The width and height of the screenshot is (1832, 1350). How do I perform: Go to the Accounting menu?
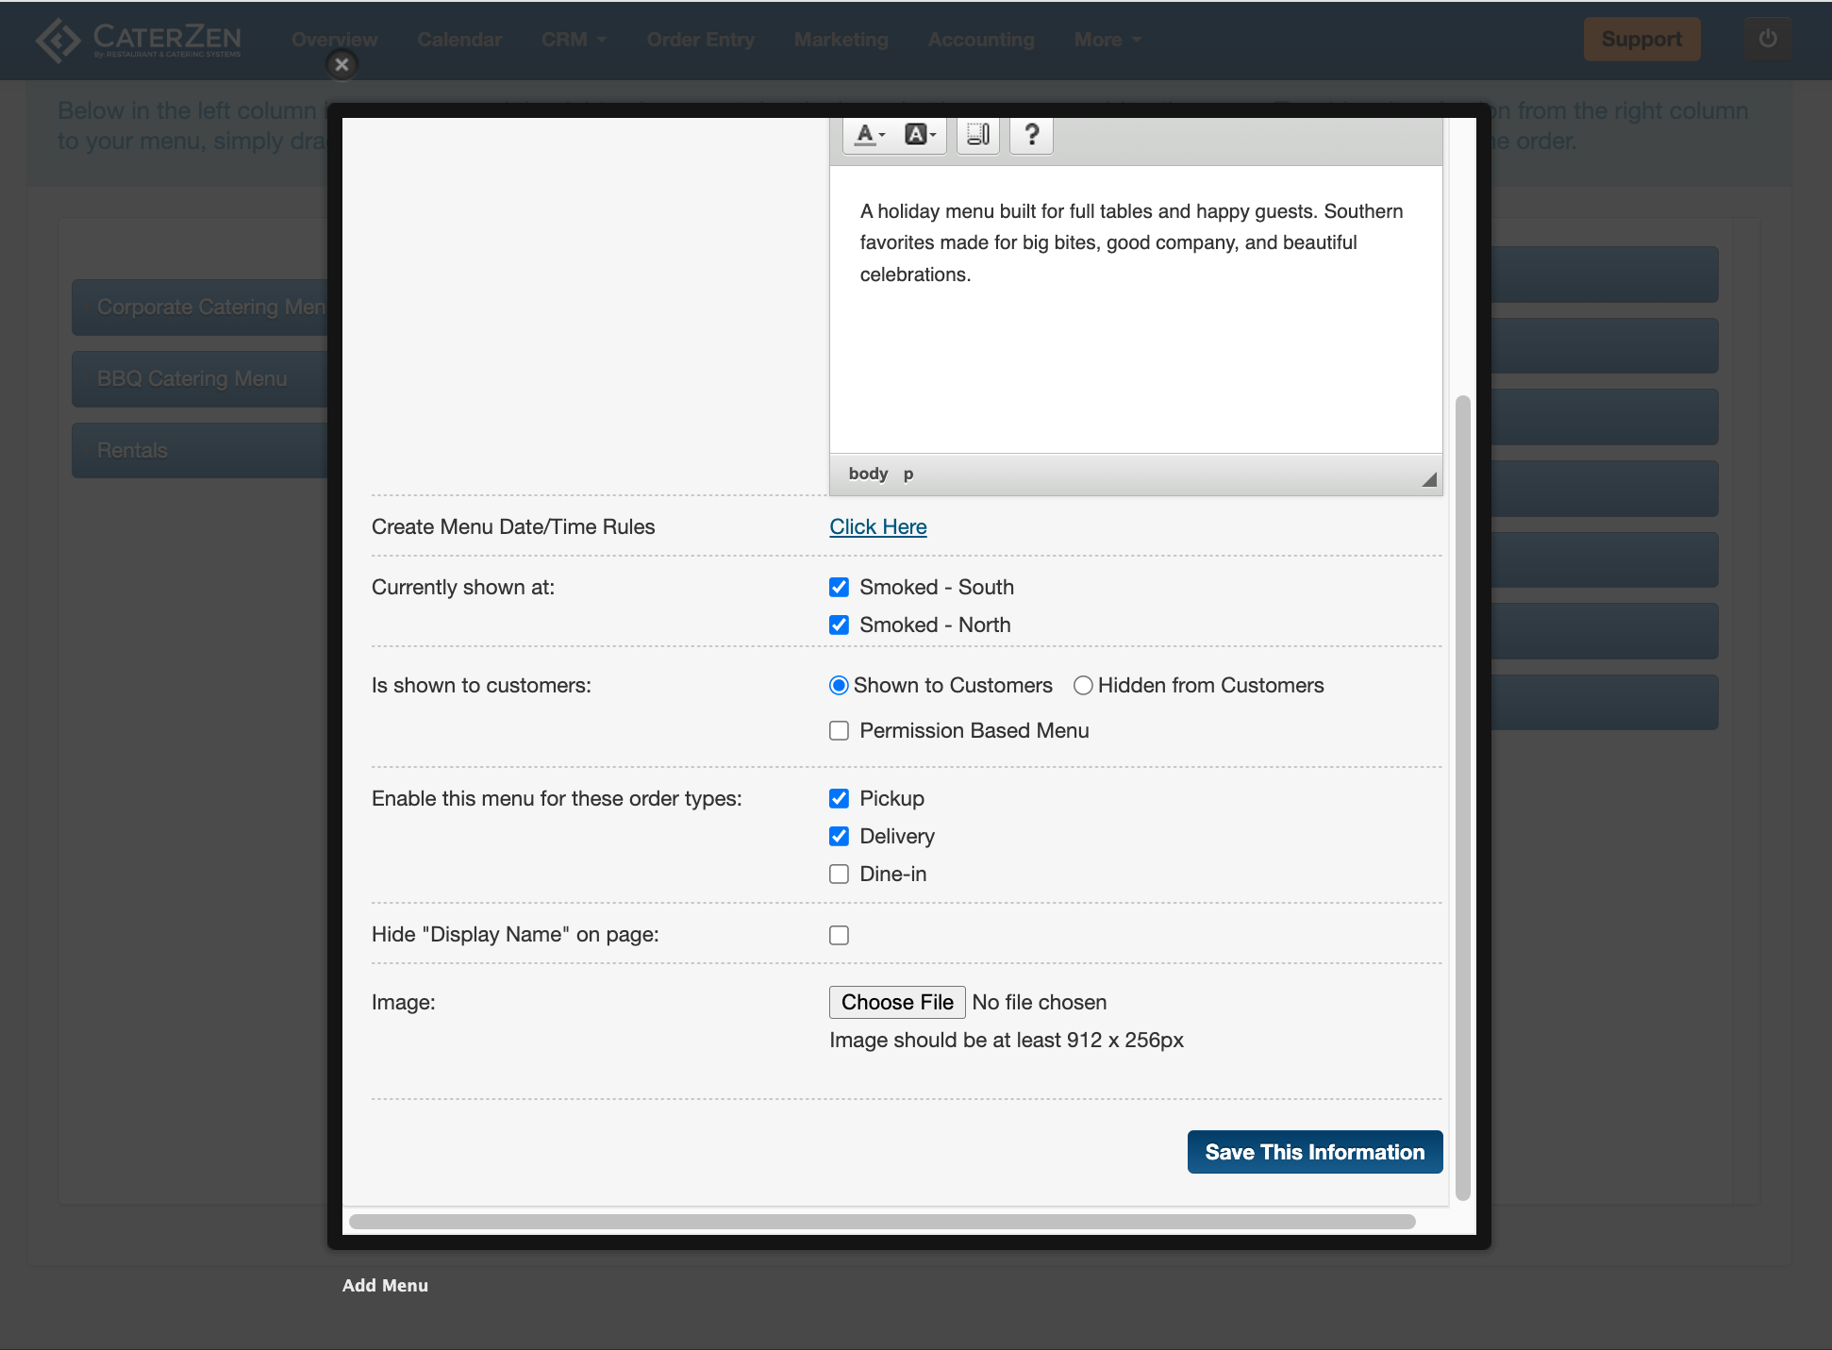(981, 40)
